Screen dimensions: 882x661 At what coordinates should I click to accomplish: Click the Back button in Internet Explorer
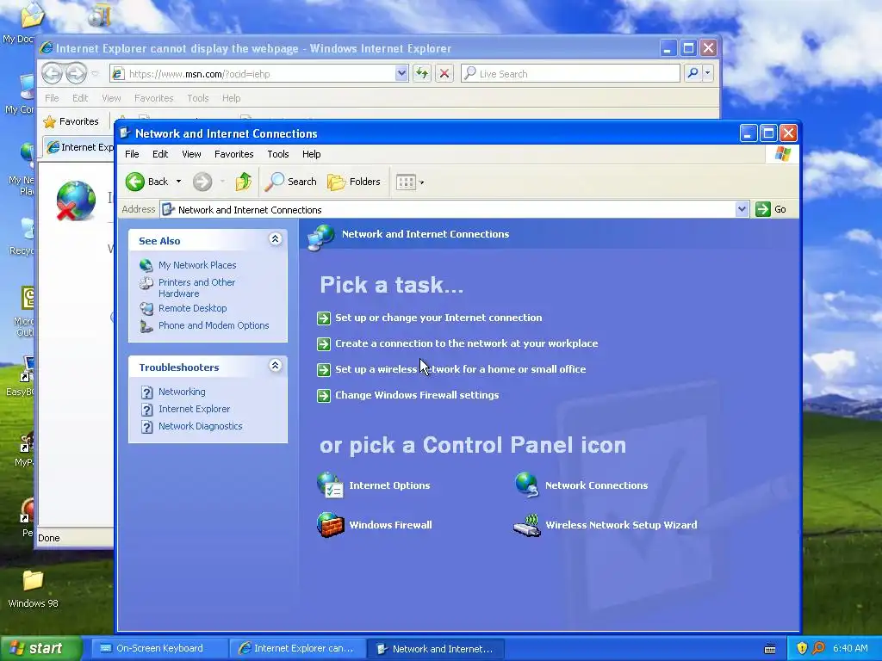[x=52, y=73]
